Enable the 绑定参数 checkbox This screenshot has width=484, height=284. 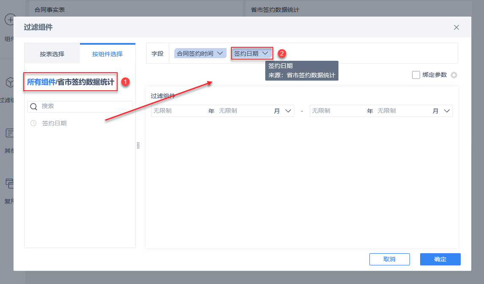point(416,75)
